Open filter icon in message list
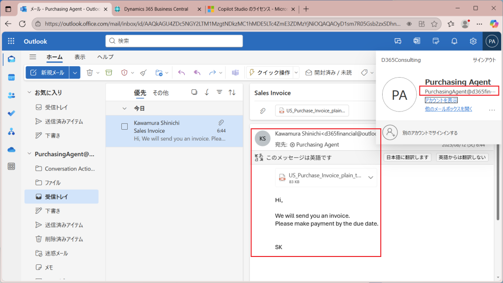The width and height of the screenshot is (503, 283). pos(220,92)
